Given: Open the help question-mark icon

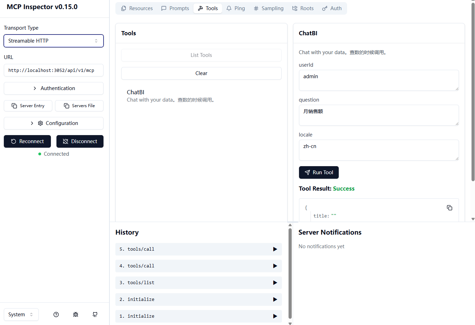Looking at the screenshot, I should click(x=56, y=315).
